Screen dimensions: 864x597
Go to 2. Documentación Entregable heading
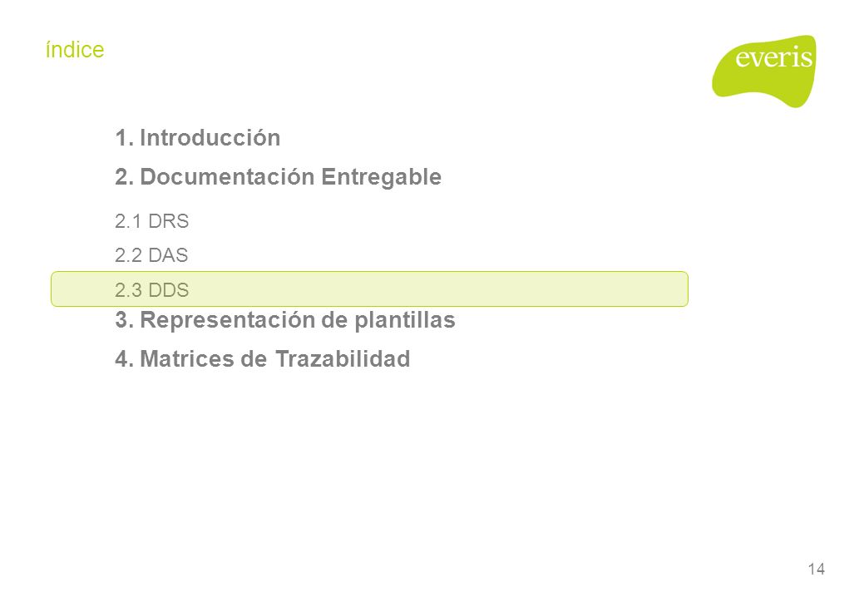(x=279, y=177)
